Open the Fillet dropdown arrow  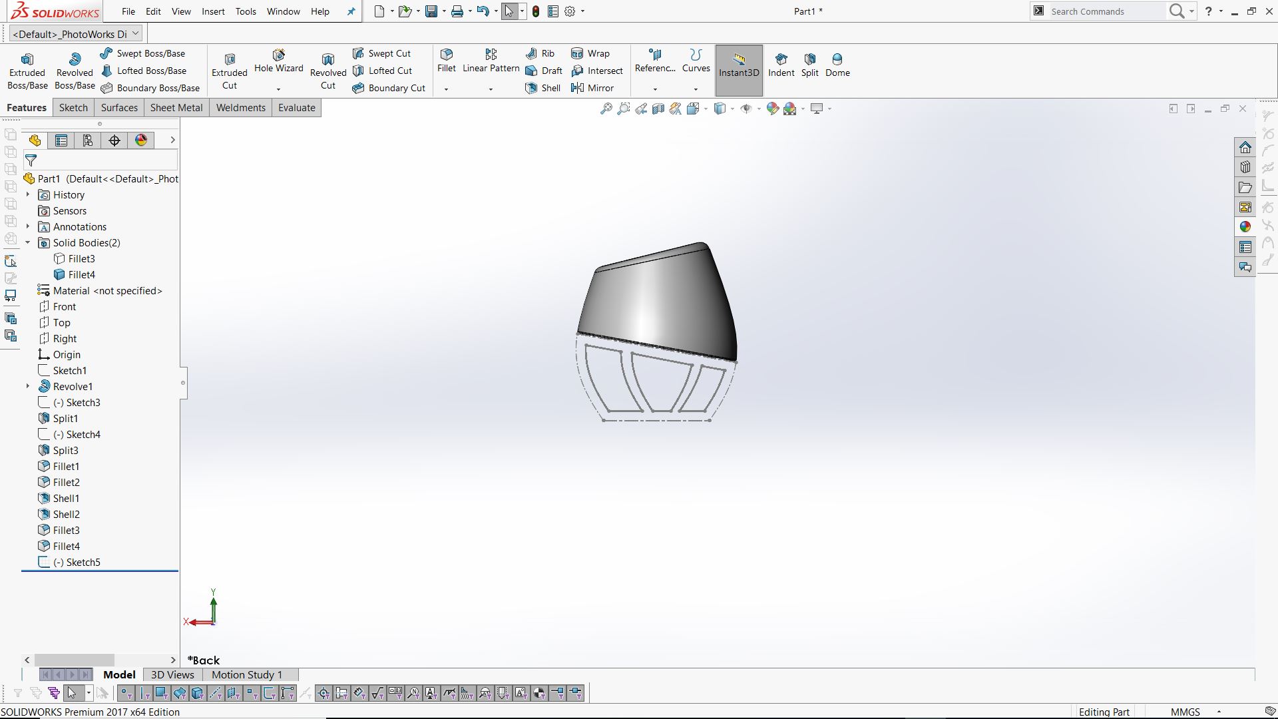[446, 89]
